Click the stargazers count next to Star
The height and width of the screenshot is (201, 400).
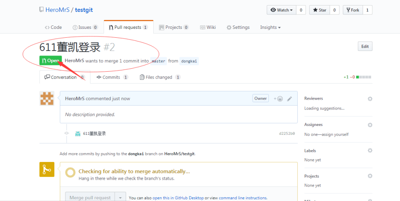pos(335,10)
